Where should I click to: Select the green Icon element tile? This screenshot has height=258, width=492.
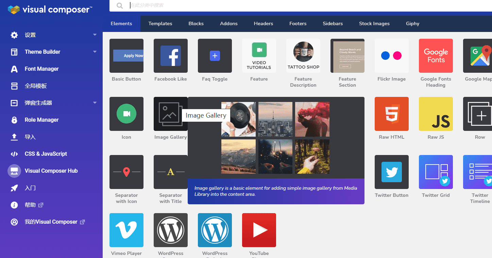pos(126,114)
